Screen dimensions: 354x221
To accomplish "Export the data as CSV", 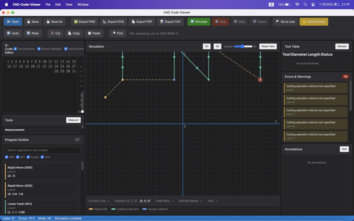I will 170,21.
